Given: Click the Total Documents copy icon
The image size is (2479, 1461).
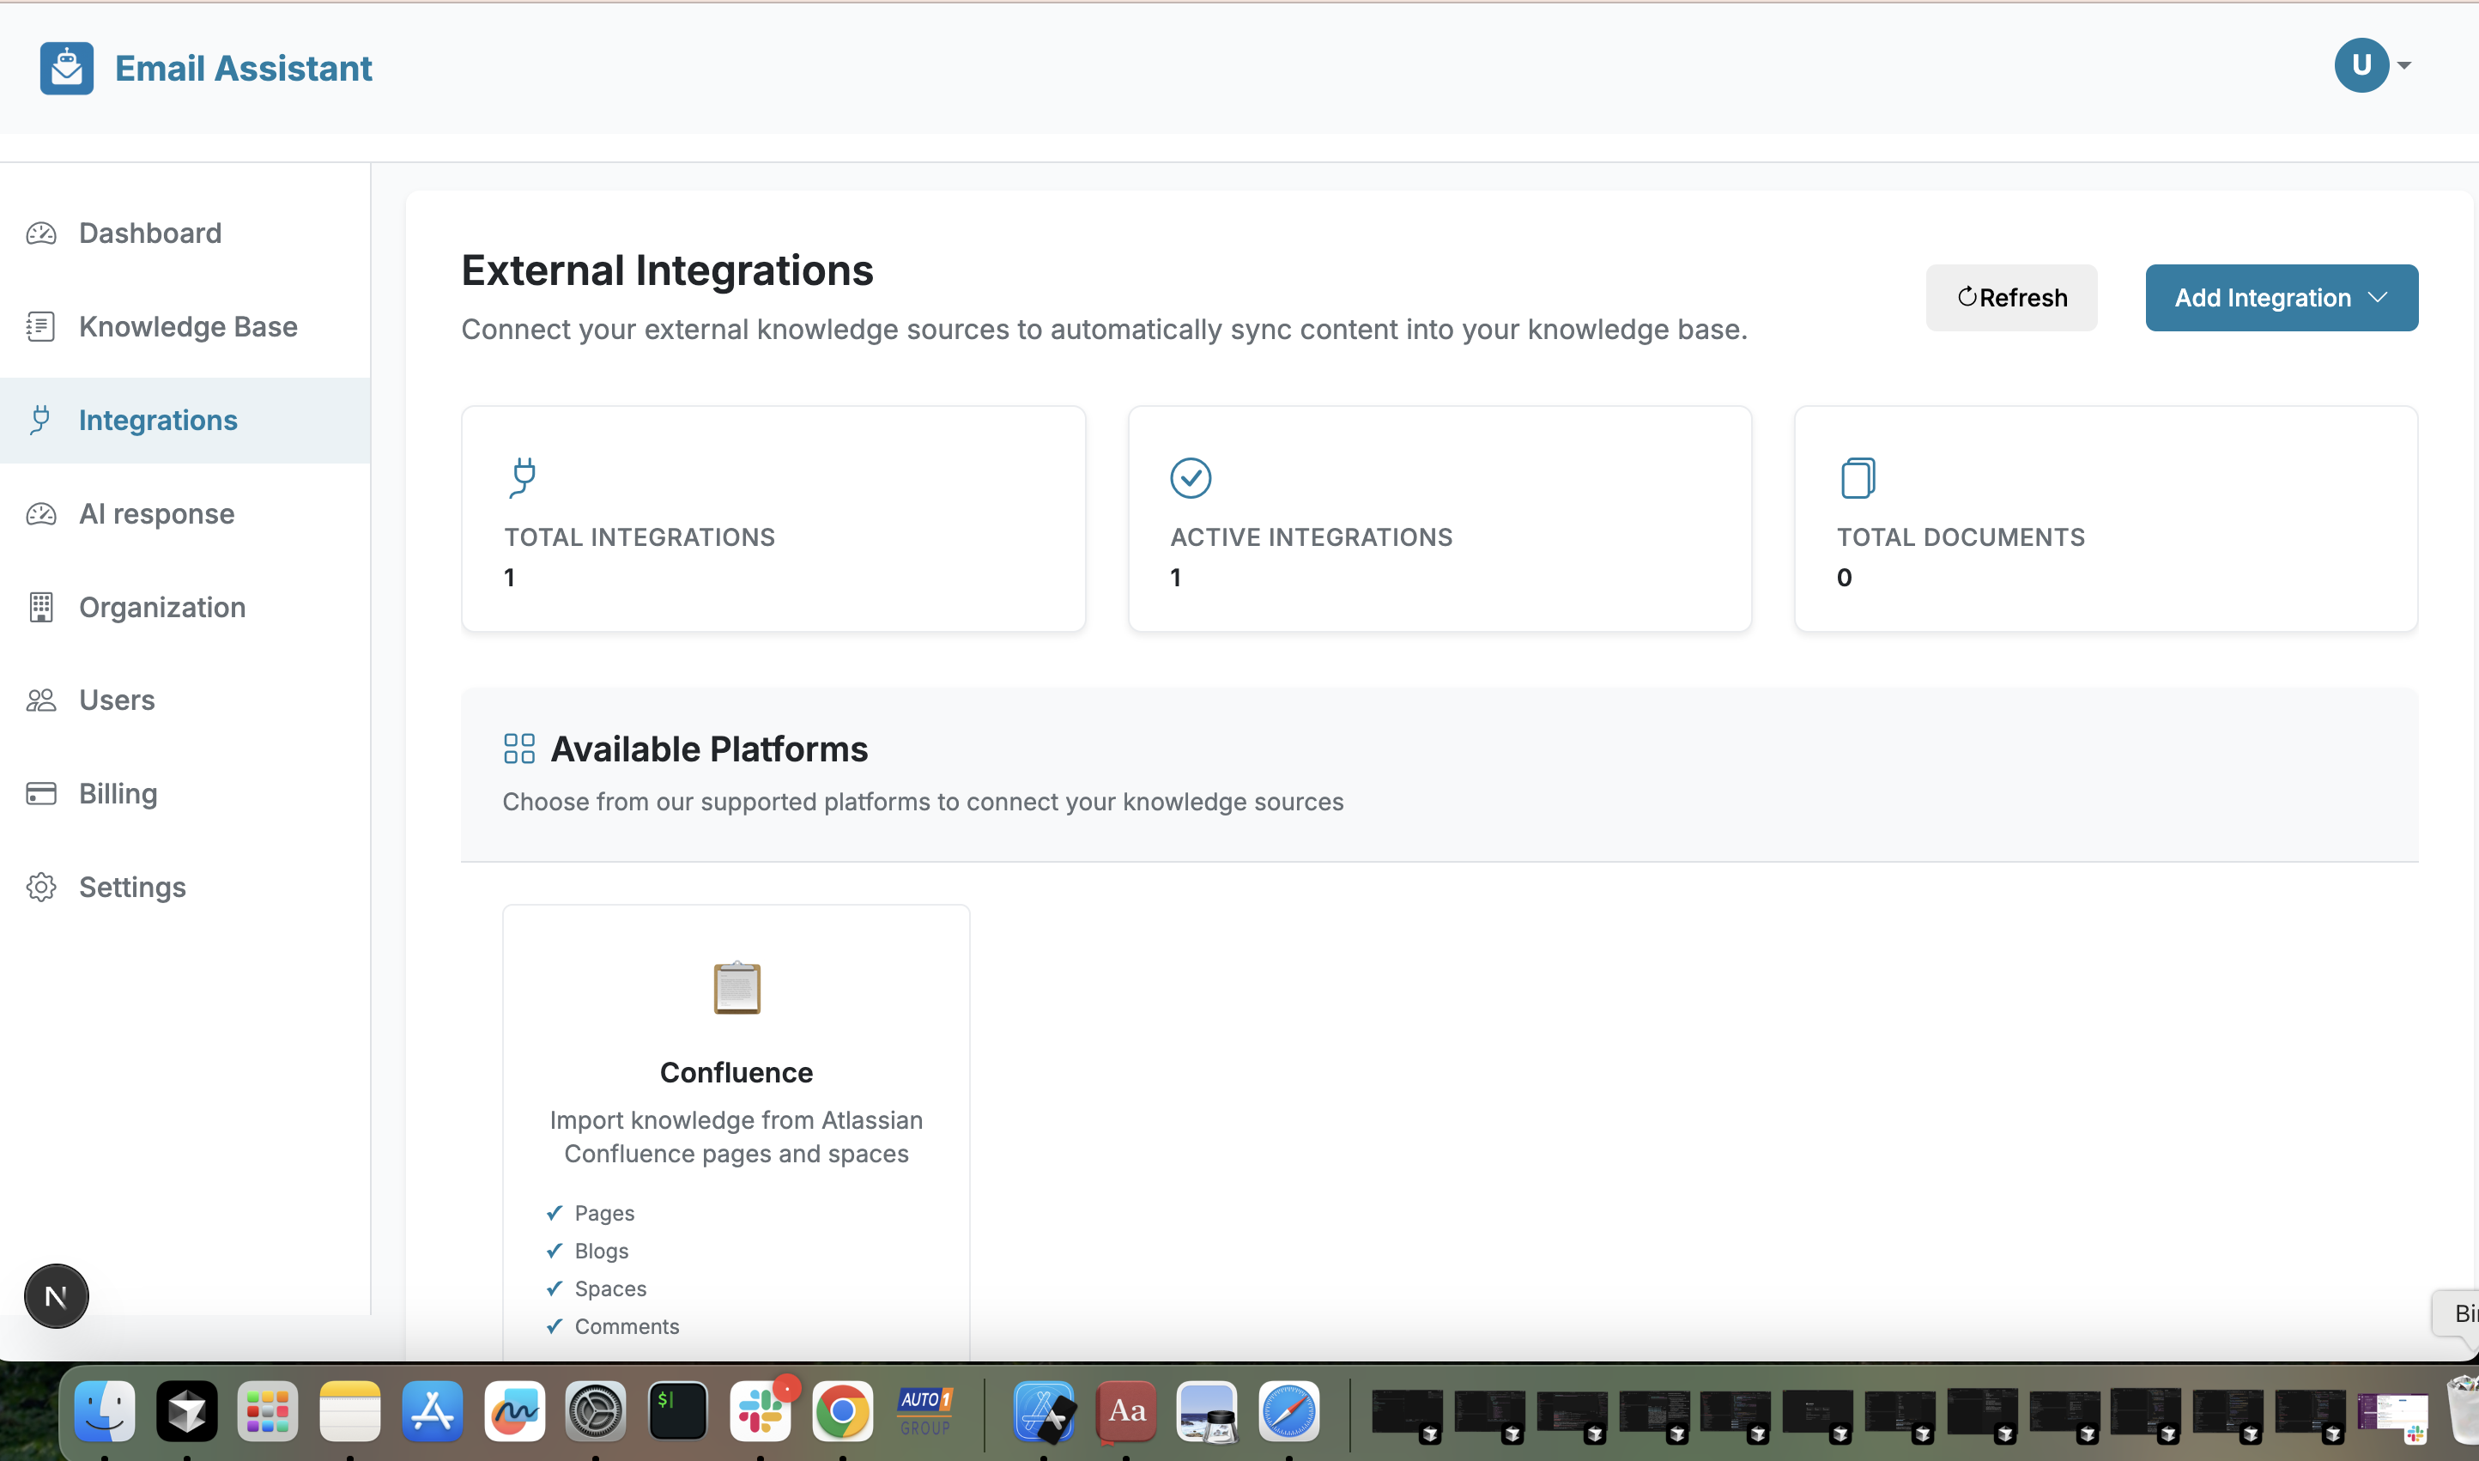Looking at the screenshot, I should point(1857,477).
